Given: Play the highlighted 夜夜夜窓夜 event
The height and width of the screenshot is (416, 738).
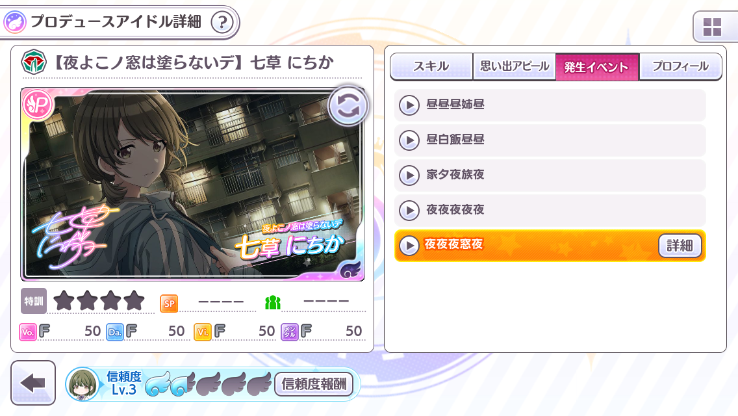Looking at the screenshot, I should click(x=409, y=246).
